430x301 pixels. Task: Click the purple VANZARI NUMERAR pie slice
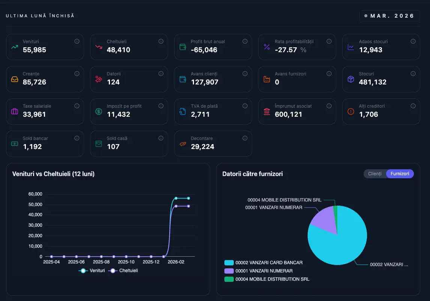[325, 220]
